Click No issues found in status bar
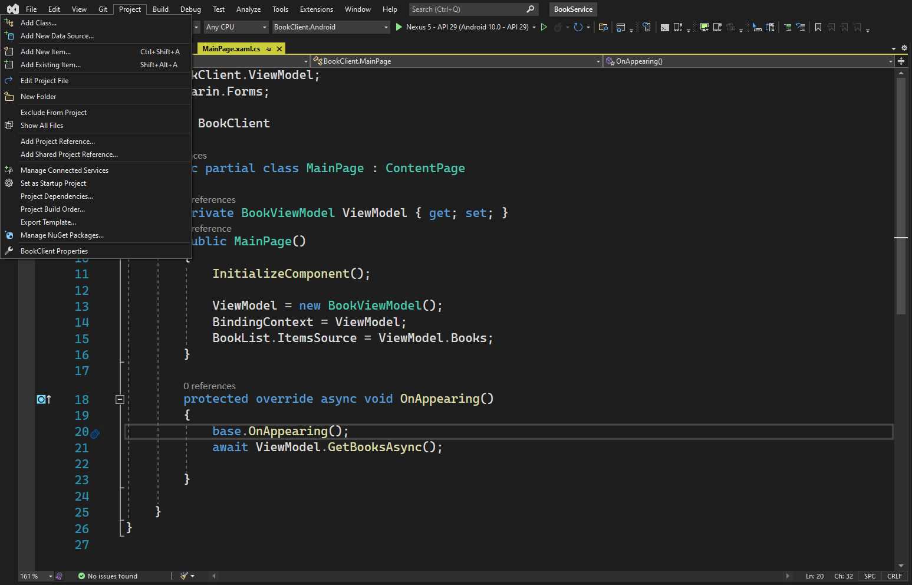912x585 pixels. tap(113, 576)
